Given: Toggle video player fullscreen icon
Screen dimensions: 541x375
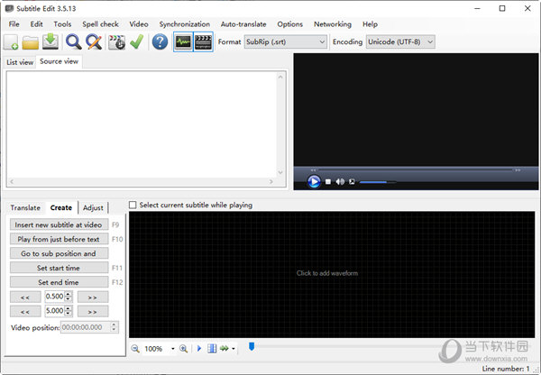Looking at the screenshot, I should [352, 181].
